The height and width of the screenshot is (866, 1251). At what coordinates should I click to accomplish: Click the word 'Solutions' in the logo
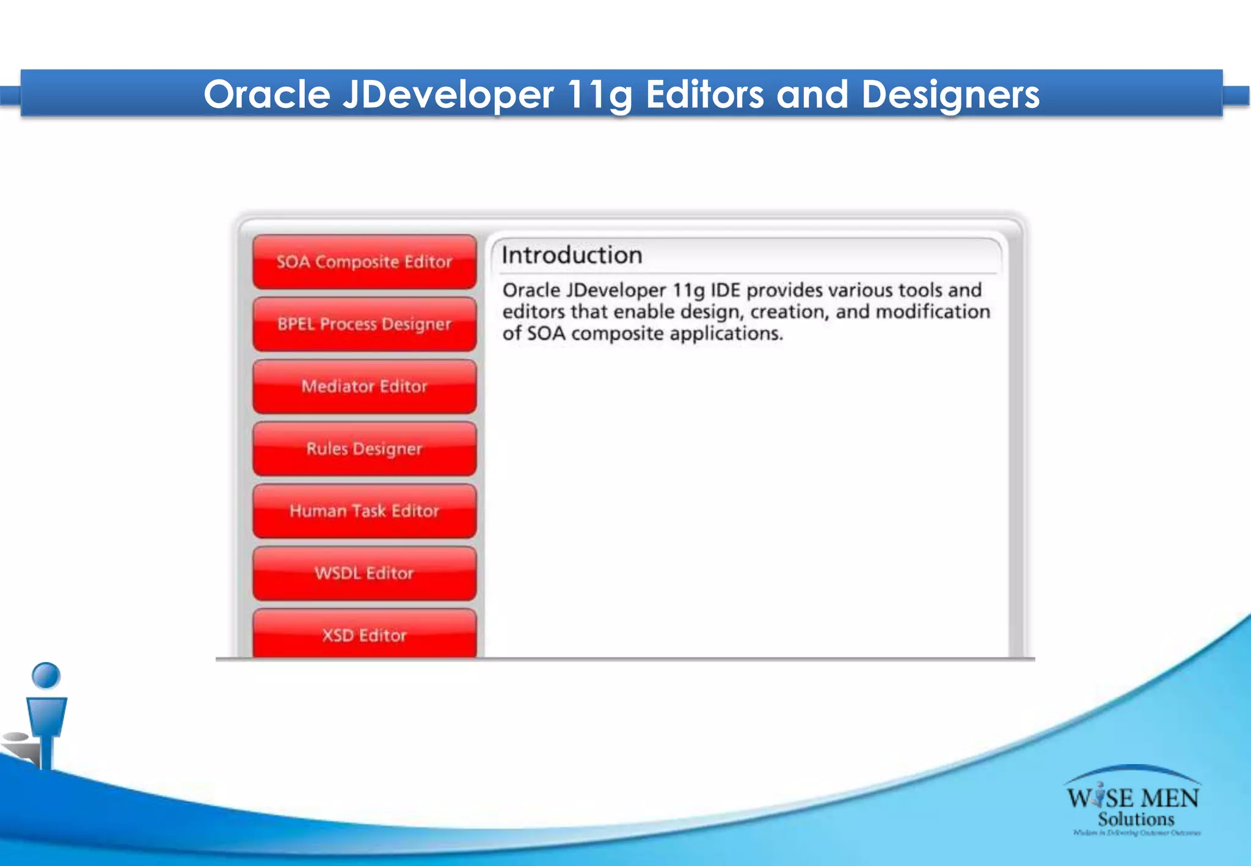[1136, 820]
